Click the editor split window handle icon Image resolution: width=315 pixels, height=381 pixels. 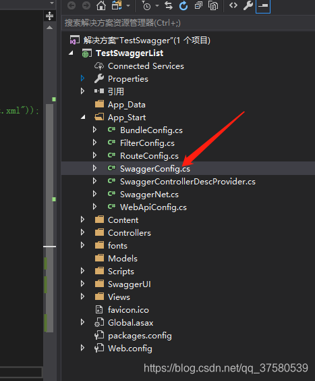pyautogui.click(x=49, y=16)
